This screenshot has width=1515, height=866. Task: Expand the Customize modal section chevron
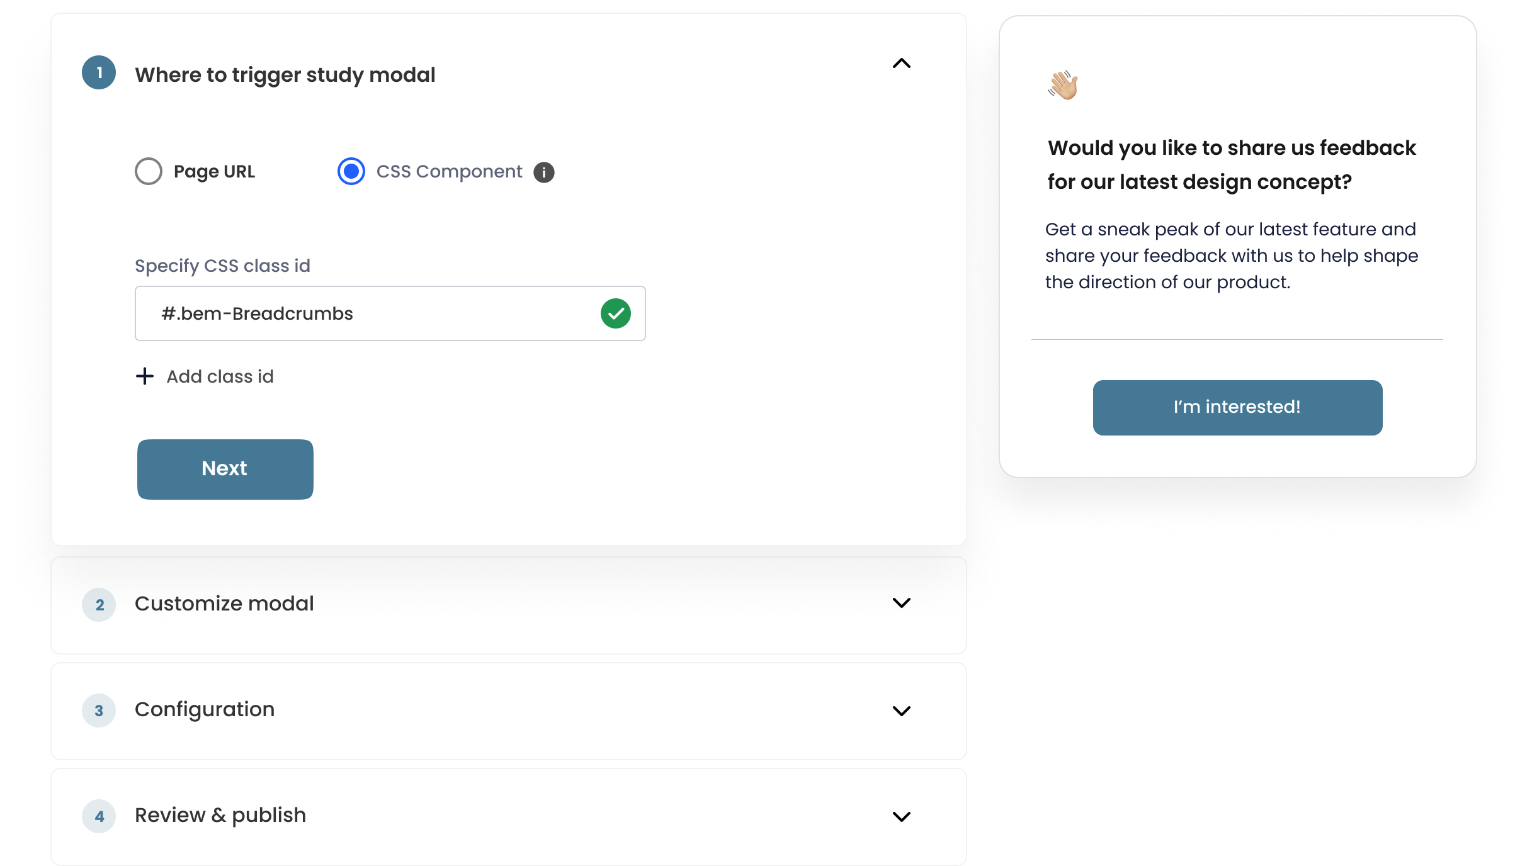[x=901, y=603]
